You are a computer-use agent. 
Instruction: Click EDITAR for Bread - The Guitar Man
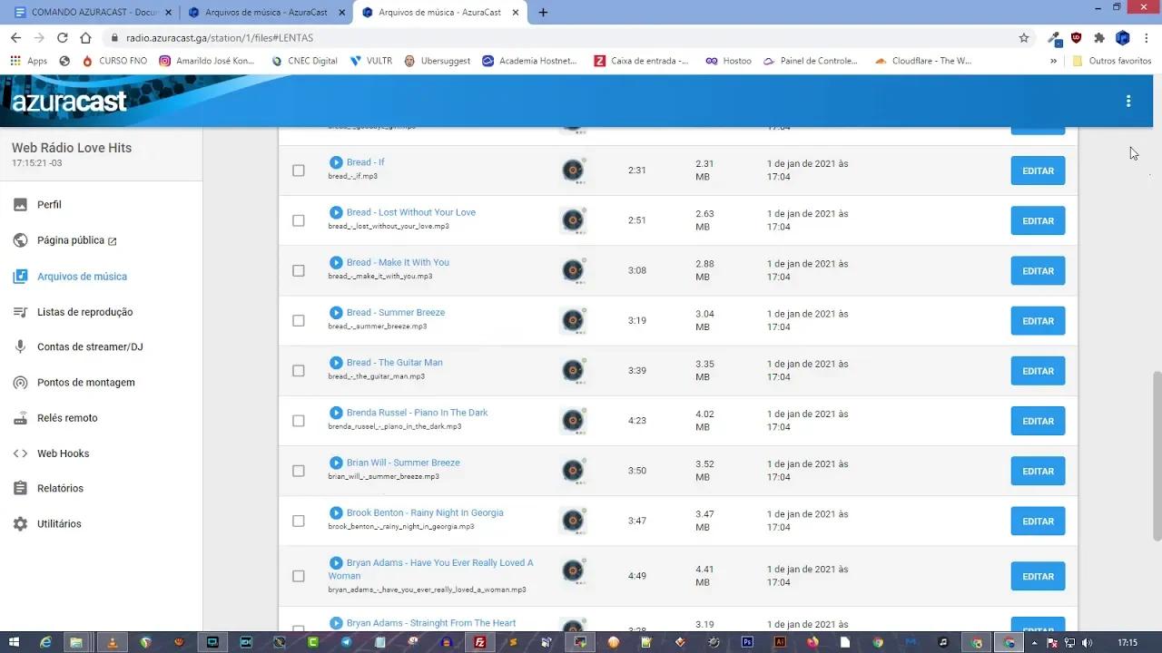(x=1037, y=370)
